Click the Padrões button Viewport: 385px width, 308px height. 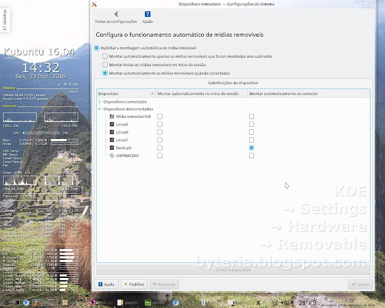click(x=134, y=284)
